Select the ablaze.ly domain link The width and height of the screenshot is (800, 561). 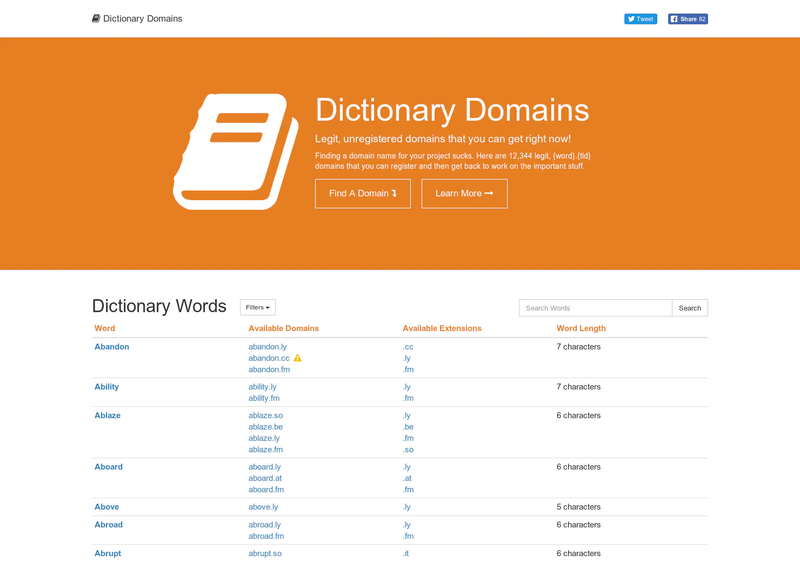point(264,438)
